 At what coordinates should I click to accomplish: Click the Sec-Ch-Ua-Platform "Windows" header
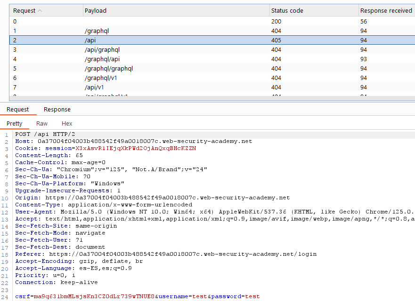(x=70, y=184)
